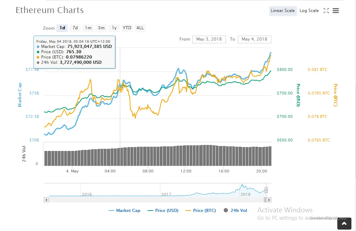Toggle Price (USD) series in legend
The image size is (356, 231).
(163, 211)
